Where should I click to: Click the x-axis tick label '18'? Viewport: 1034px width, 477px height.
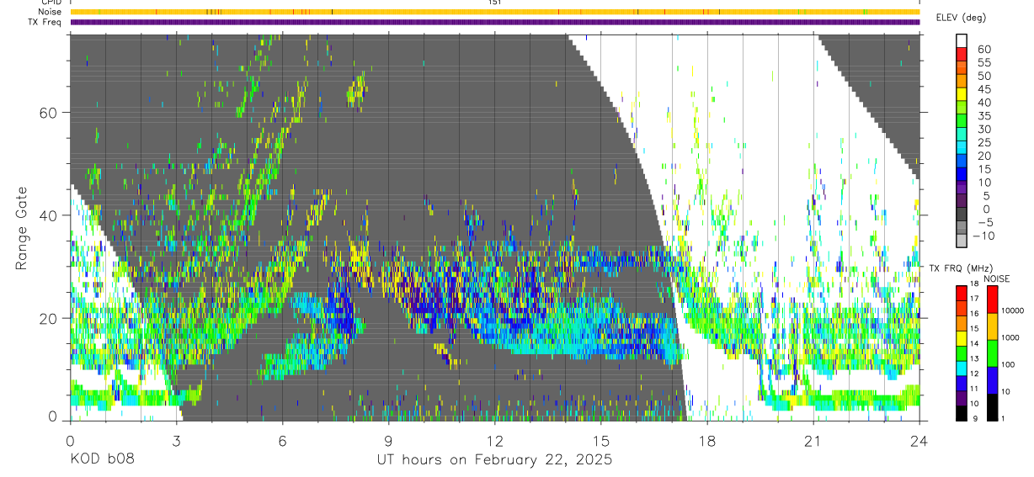(707, 440)
